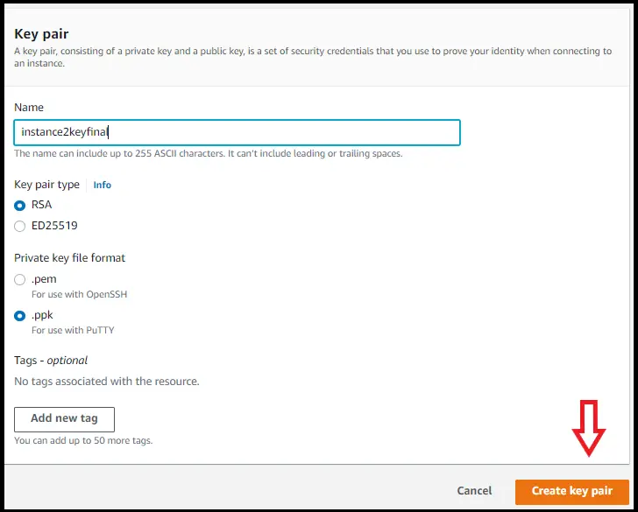Click the red arrow annotation icon
The width and height of the screenshot is (638, 512).
(x=589, y=428)
